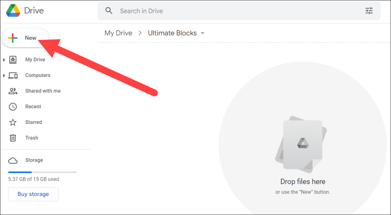Click the Computers devices icon

pos(13,75)
